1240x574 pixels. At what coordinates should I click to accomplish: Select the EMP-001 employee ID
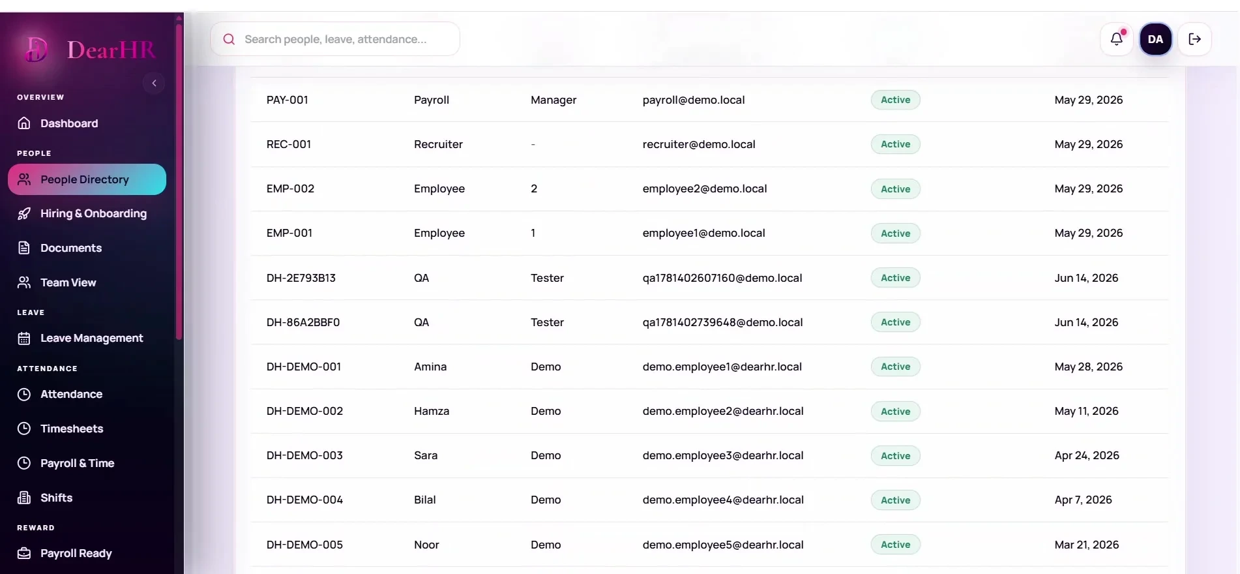tap(289, 233)
